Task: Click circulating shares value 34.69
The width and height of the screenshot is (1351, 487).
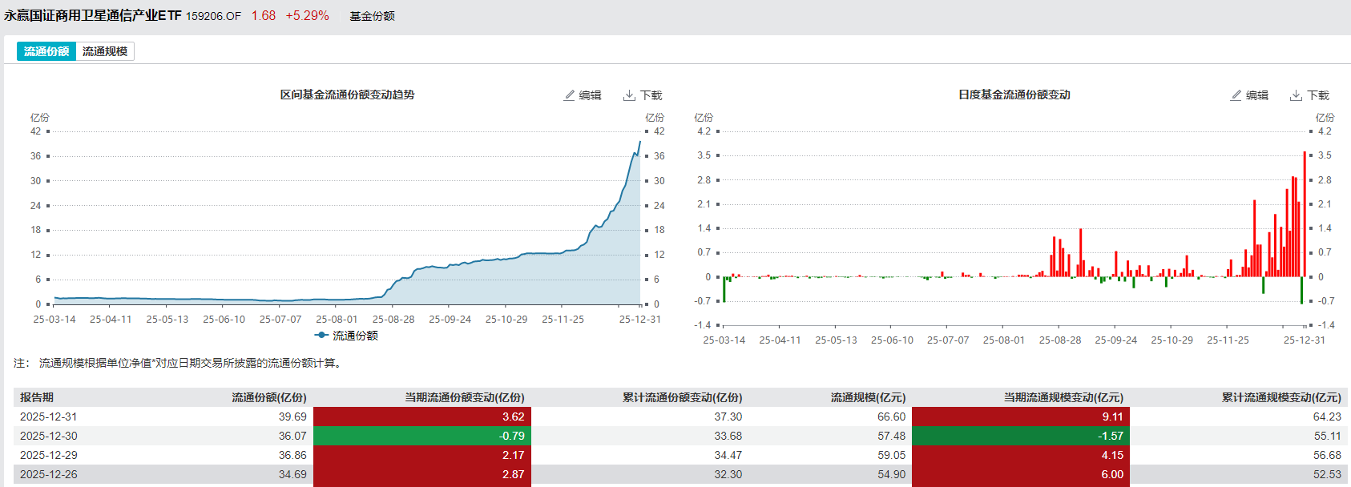Action: click(292, 474)
